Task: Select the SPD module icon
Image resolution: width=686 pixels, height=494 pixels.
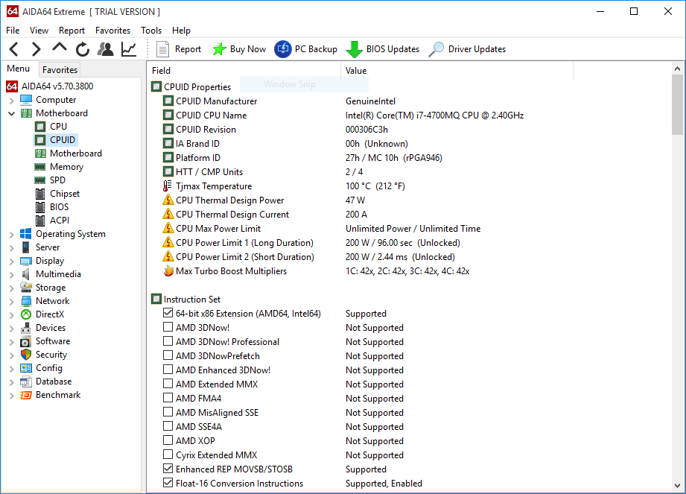Action: point(40,180)
